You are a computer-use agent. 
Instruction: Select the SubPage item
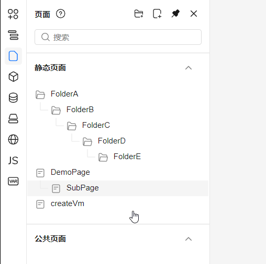point(118,188)
